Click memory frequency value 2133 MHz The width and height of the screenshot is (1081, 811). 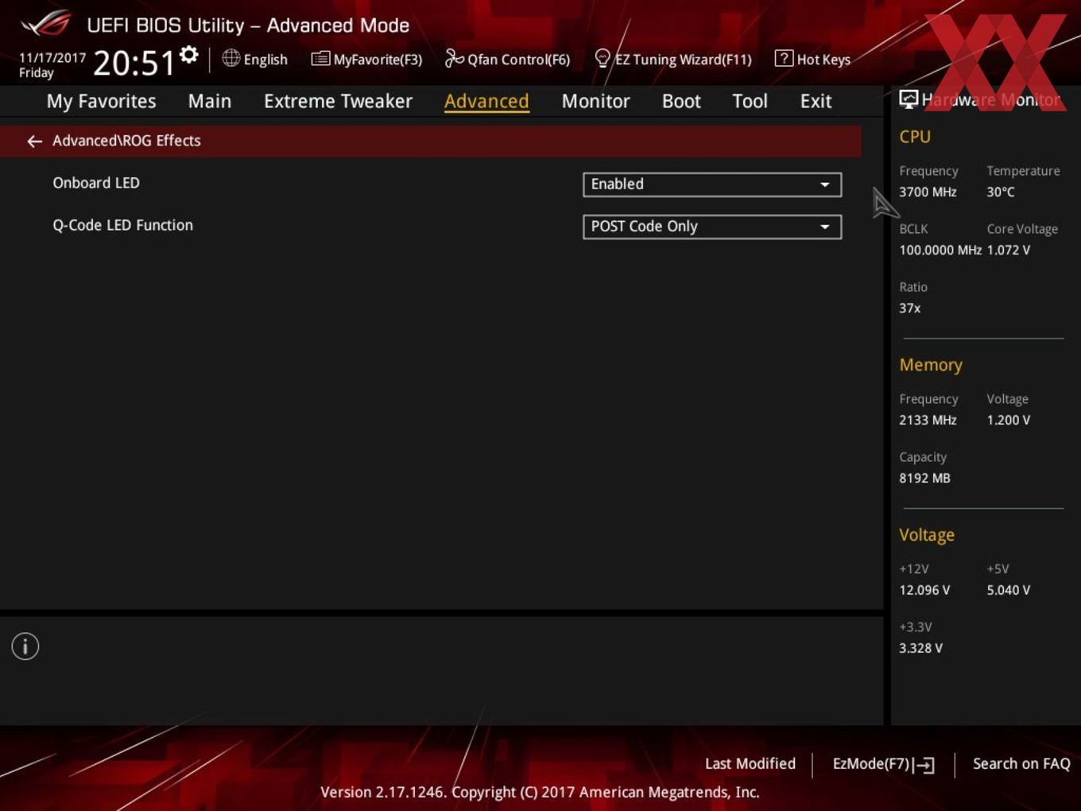coord(928,420)
